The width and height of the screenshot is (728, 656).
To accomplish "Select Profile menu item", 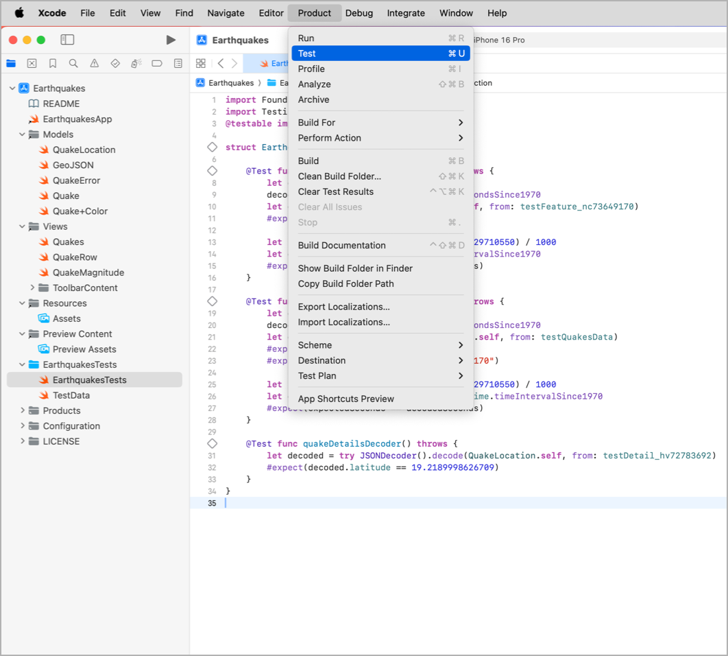I will (380, 69).
